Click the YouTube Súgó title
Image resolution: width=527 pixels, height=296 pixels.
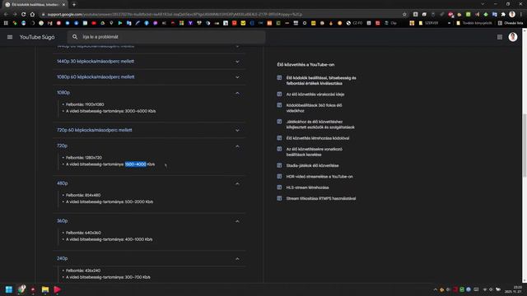tap(37, 37)
